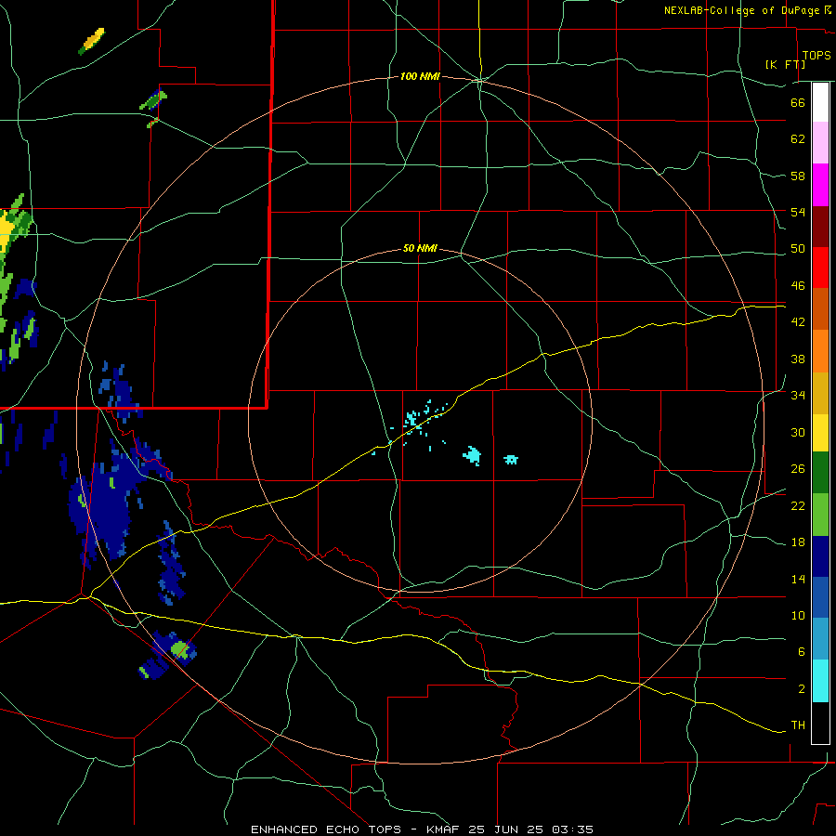The image size is (836, 836).
Task: Click the '100 NMI' range ring label
Action: (x=420, y=77)
